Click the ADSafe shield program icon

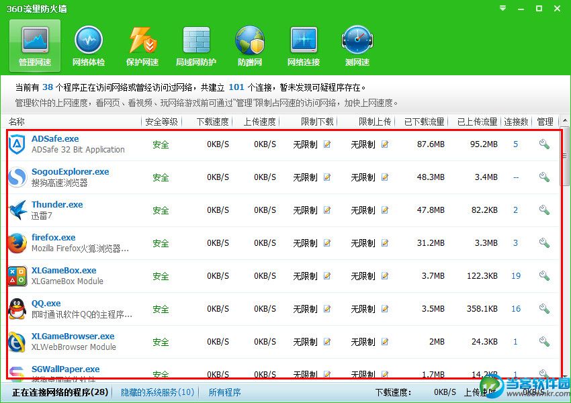point(17,144)
